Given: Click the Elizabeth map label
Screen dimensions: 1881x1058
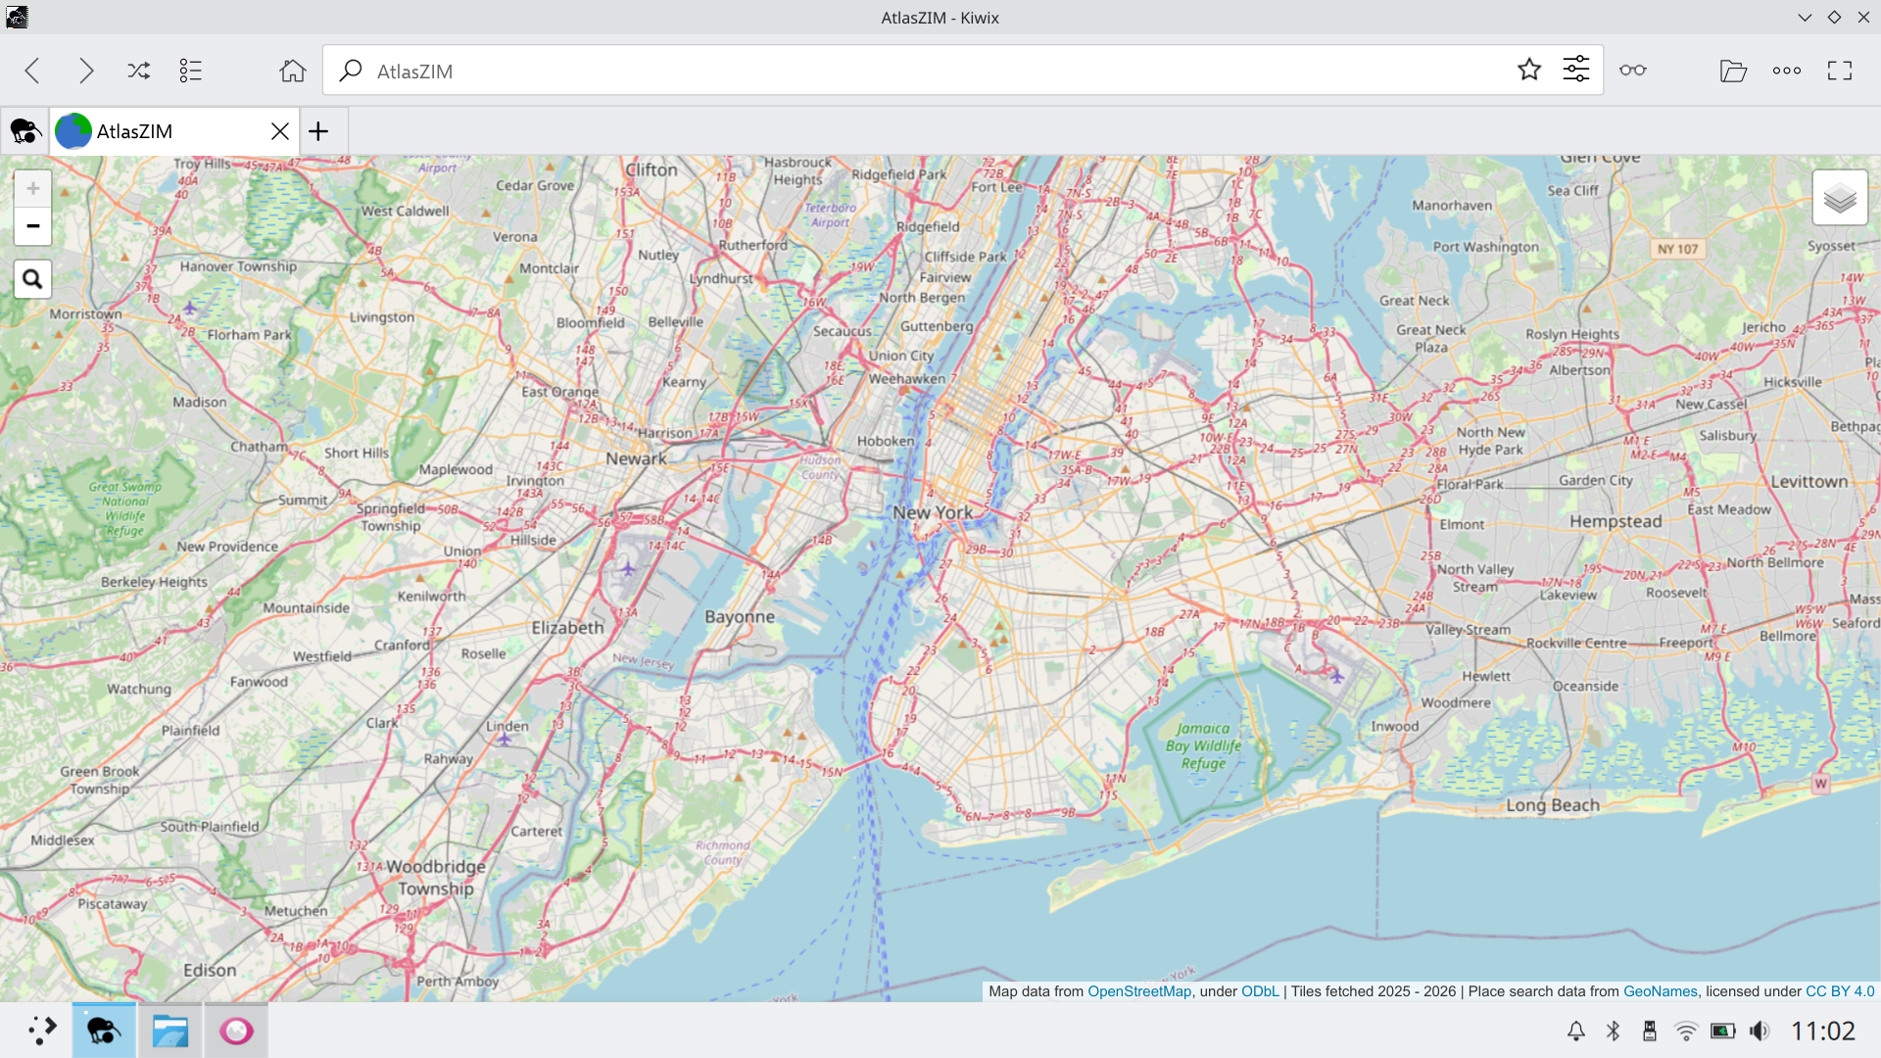Looking at the screenshot, I should [x=567, y=627].
